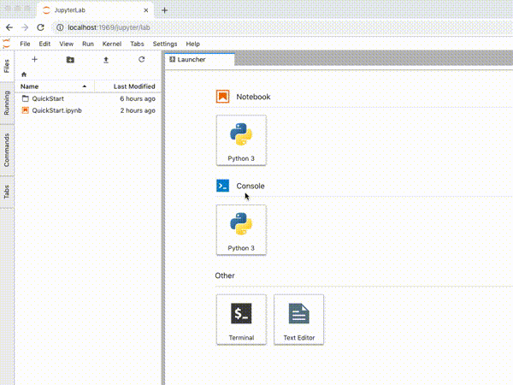Select the QuickStart folder
This screenshot has width=513, height=385.
click(88, 98)
